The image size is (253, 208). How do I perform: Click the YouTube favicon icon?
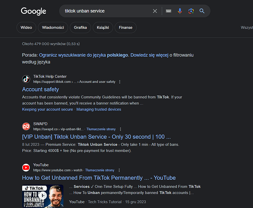(x=26, y=168)
